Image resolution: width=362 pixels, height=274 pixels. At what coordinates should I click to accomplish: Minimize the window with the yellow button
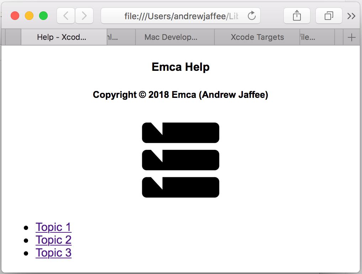[x=29, y=16]
